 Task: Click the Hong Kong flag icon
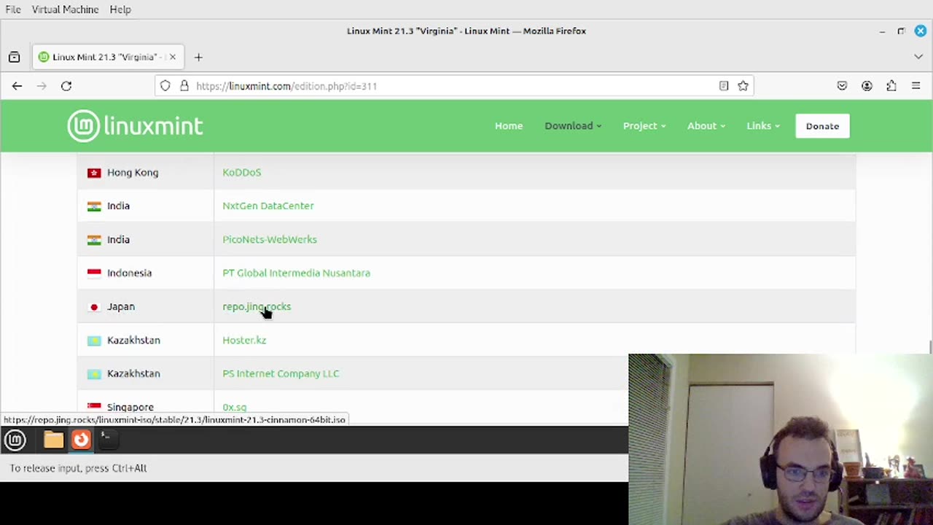coord(94,173)
